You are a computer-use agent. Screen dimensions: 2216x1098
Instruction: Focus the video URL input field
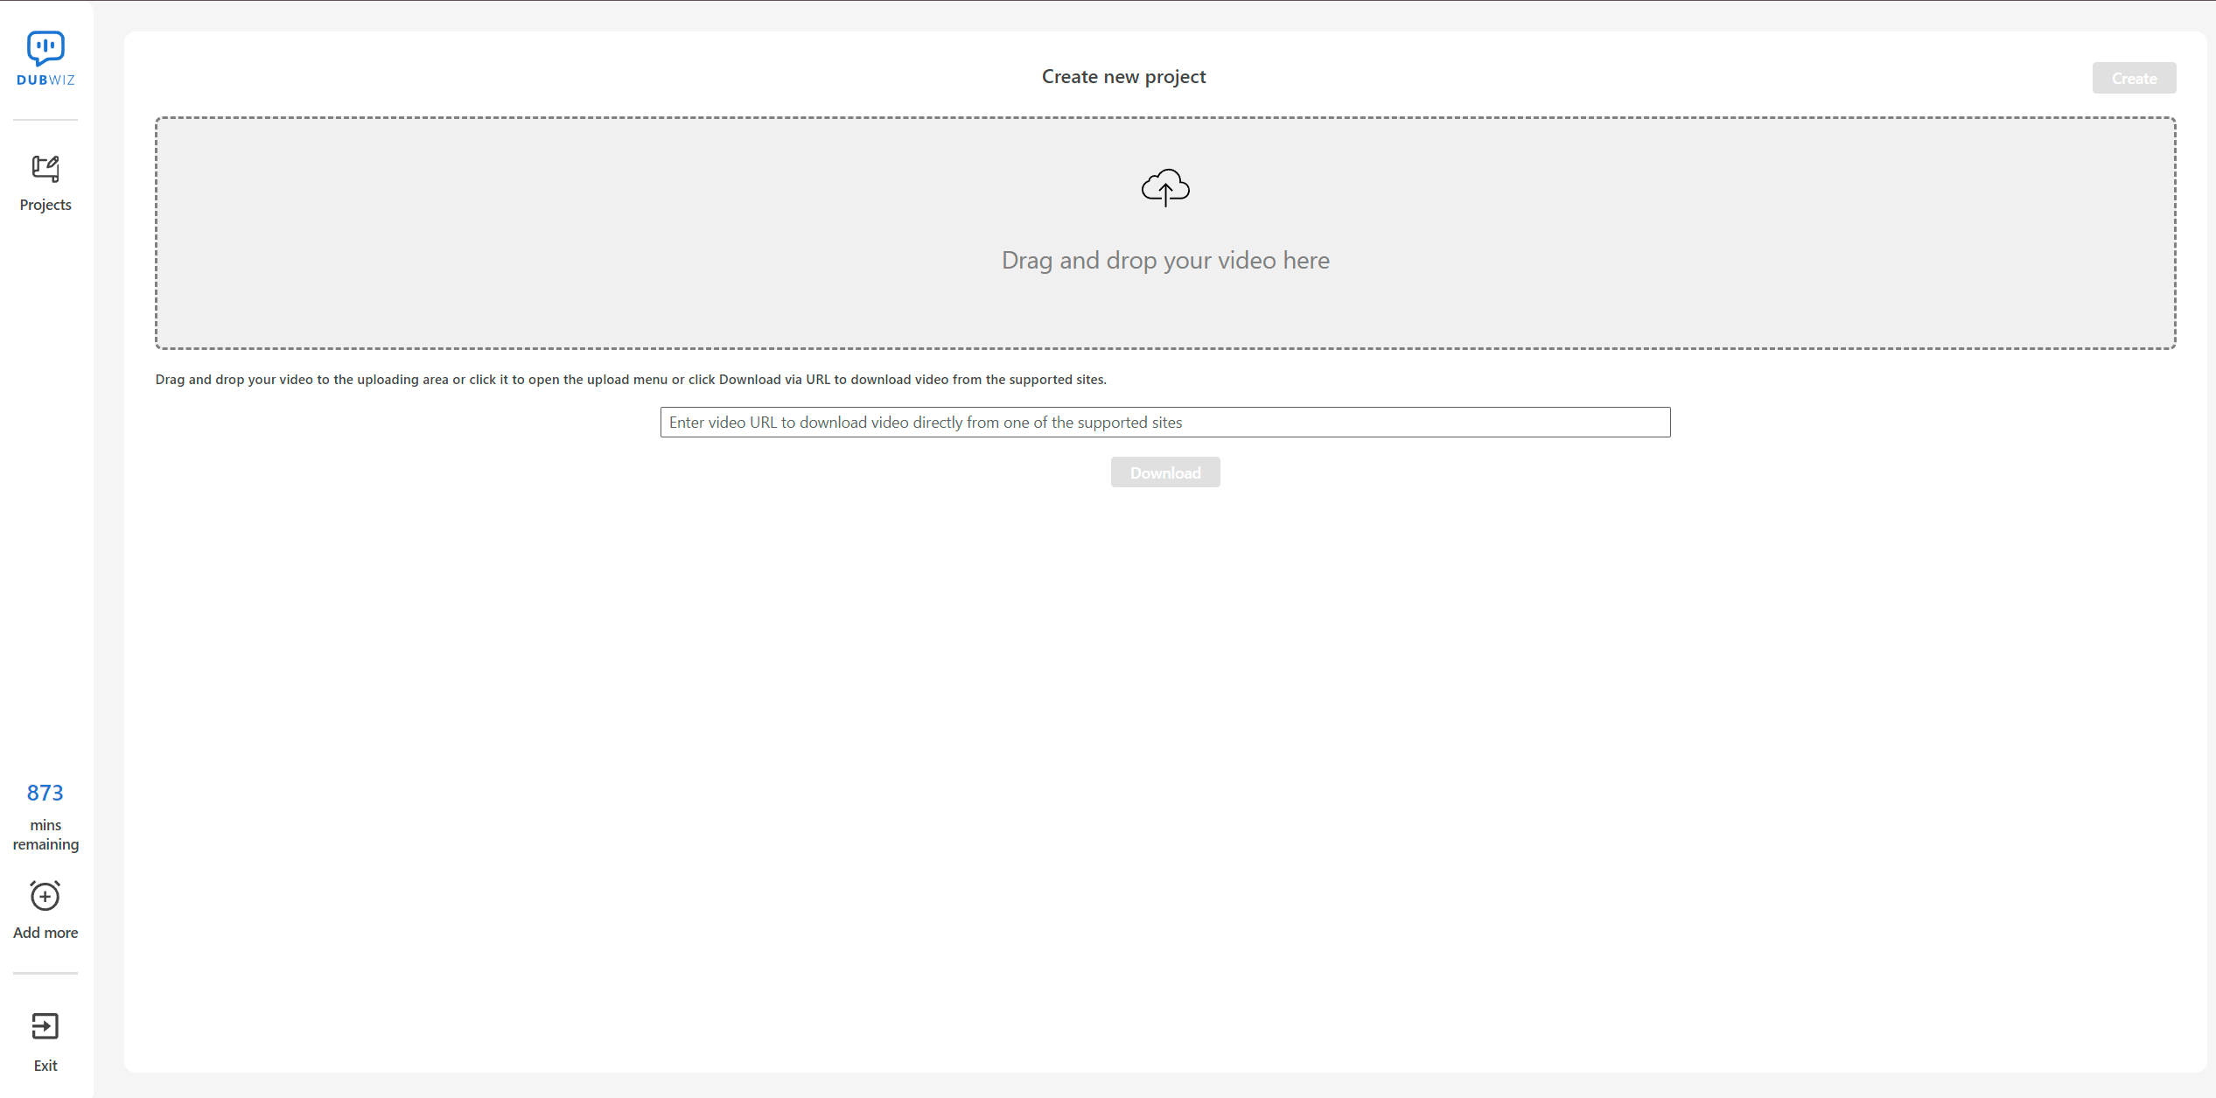point(1164,423)
